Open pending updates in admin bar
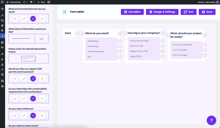 tap(25, 2)
